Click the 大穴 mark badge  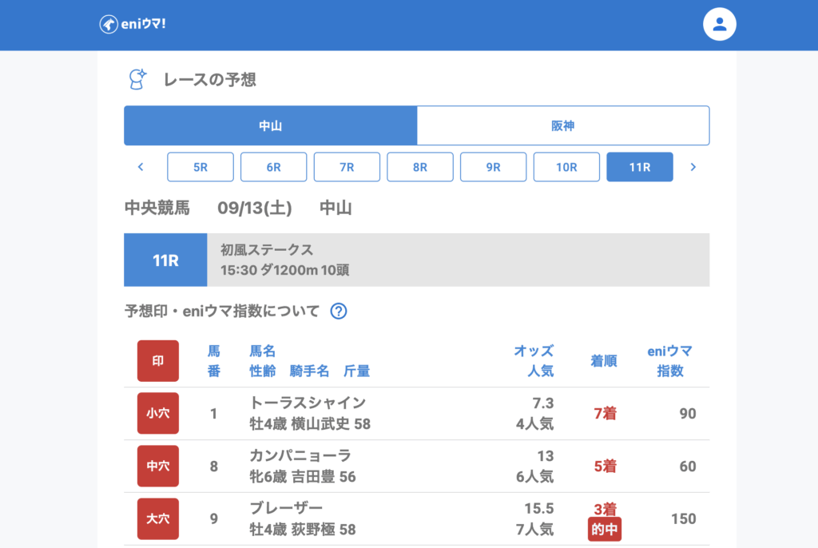coord(158,519)
